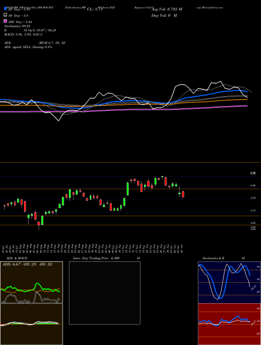Click the magenta 200 Day legend swatch
Screen dimensions: 261x345
(5, 21)
